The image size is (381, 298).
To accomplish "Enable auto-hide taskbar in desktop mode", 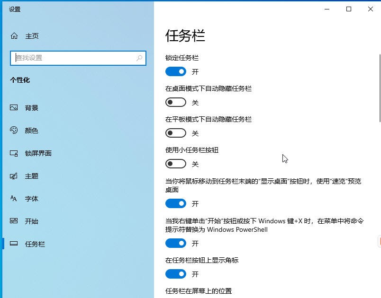I will point(176,102).
